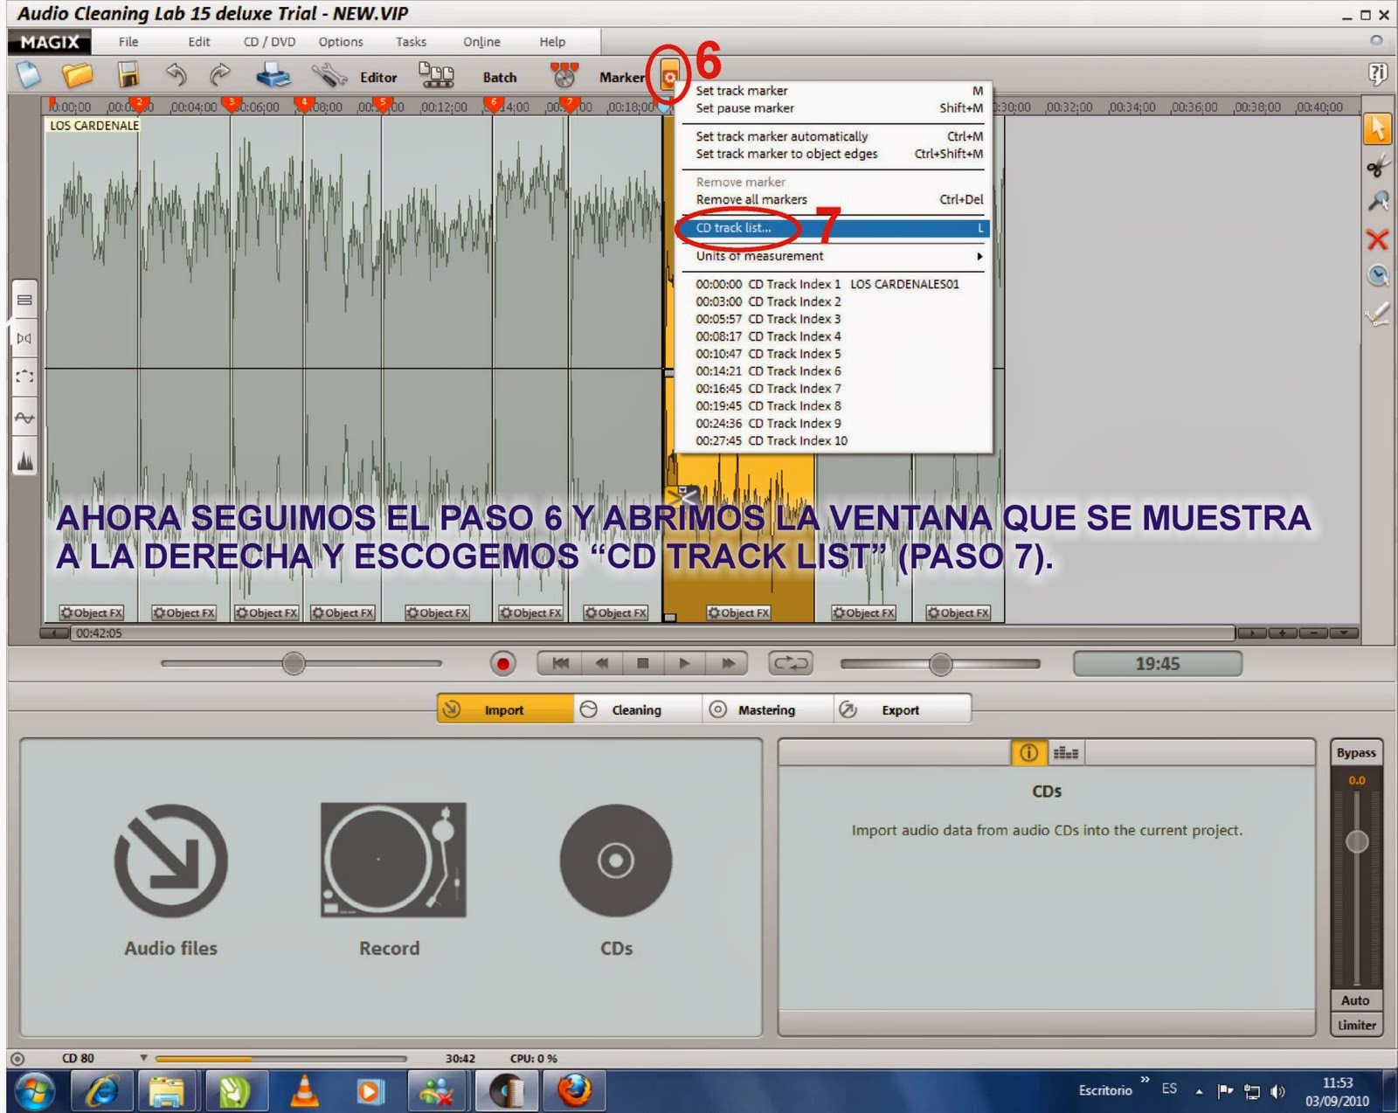Choose Set track marker automatically

835,136
